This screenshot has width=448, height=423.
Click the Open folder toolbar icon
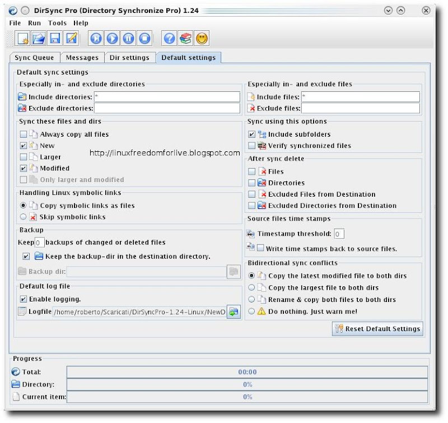click(x=39, y=39)
